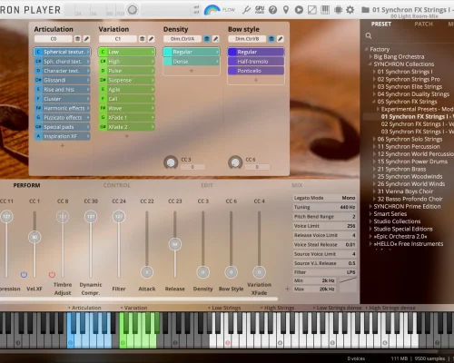Click Bow style pencil edit icon

pos(281,39)
